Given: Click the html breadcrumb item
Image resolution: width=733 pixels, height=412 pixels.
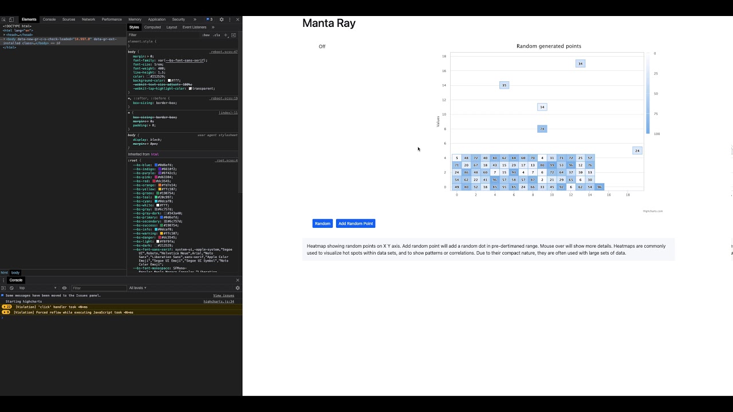Looking at the screenshot, I should [4, 273].
